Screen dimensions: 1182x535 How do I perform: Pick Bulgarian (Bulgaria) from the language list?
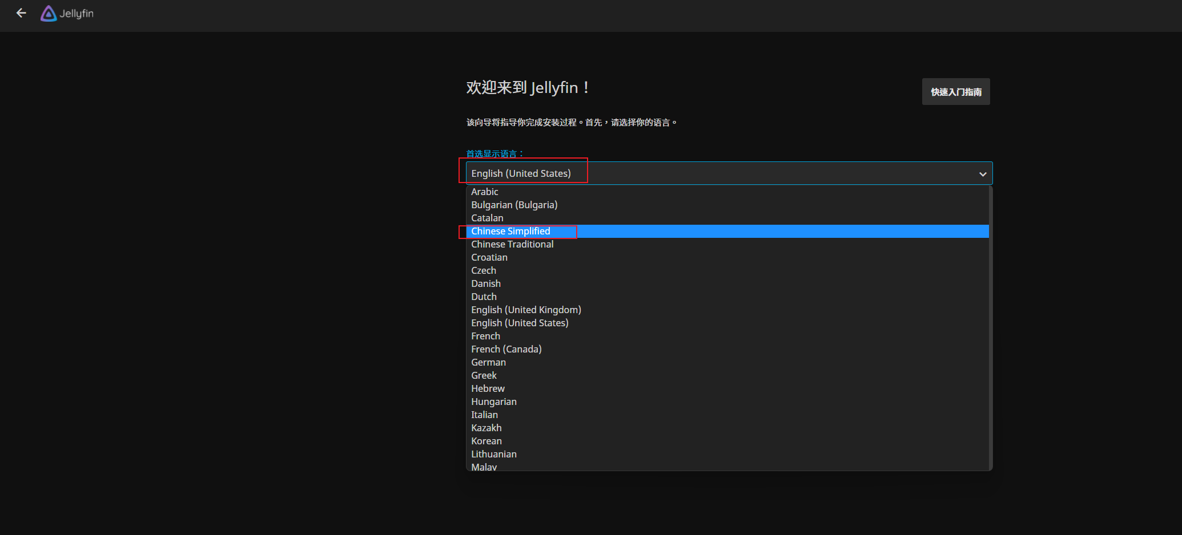(x=514, y=205)
